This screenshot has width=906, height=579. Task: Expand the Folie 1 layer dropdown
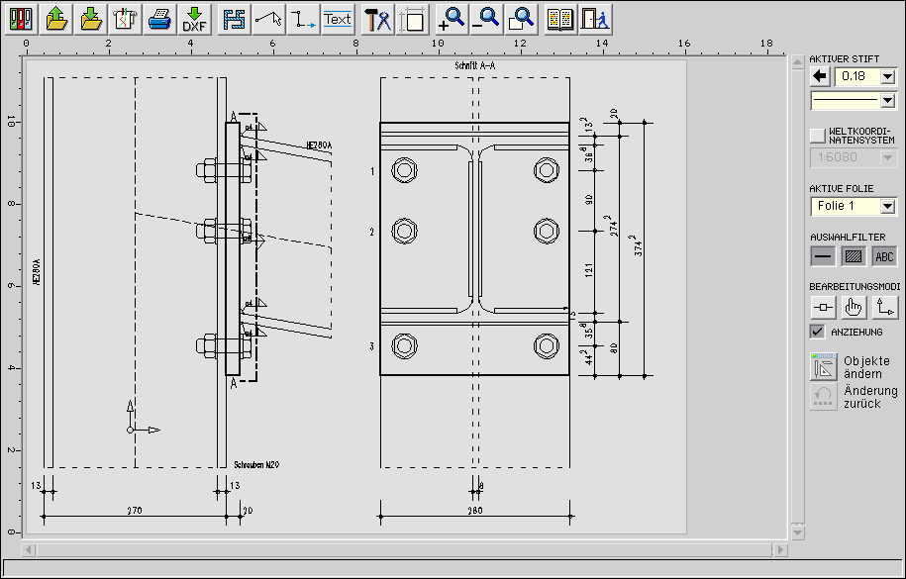(887, 206)
